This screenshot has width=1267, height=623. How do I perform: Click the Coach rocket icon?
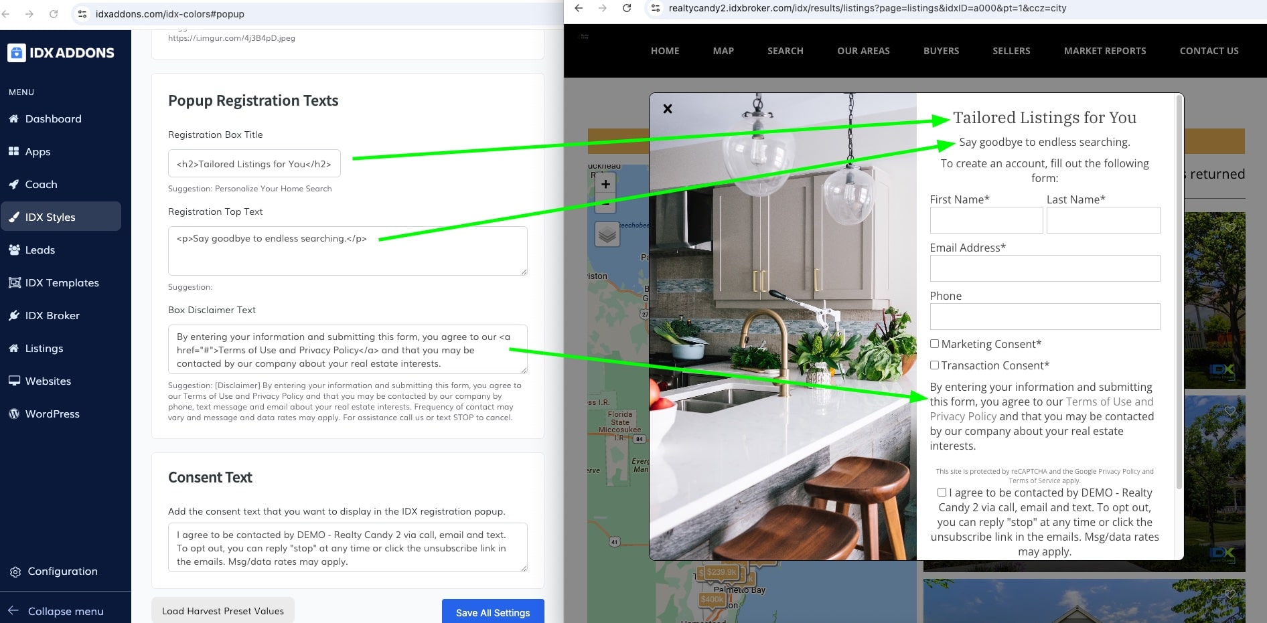pyautogui.click(x=13, y=184)
